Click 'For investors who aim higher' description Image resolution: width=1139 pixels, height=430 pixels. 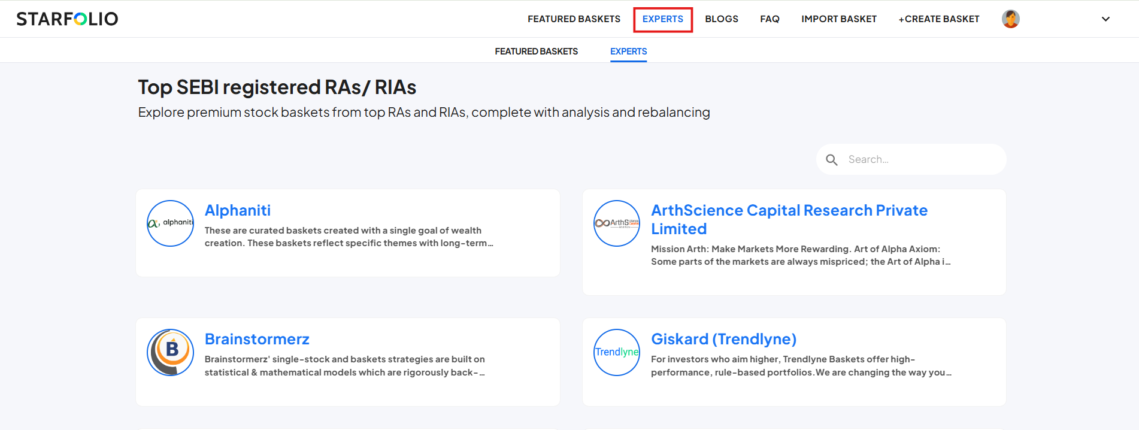pos(801,366)
